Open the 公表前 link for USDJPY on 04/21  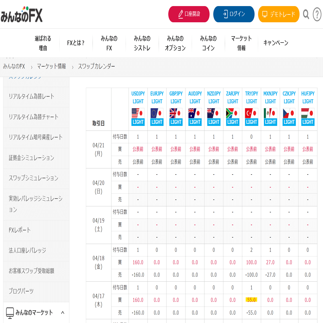tap(138, 149)
